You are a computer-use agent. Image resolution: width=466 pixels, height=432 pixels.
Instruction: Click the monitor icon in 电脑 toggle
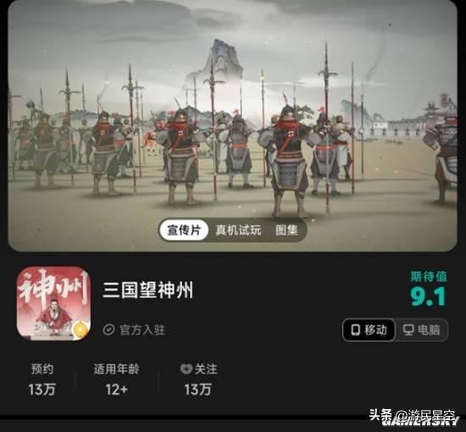click(x=408, y=330)
